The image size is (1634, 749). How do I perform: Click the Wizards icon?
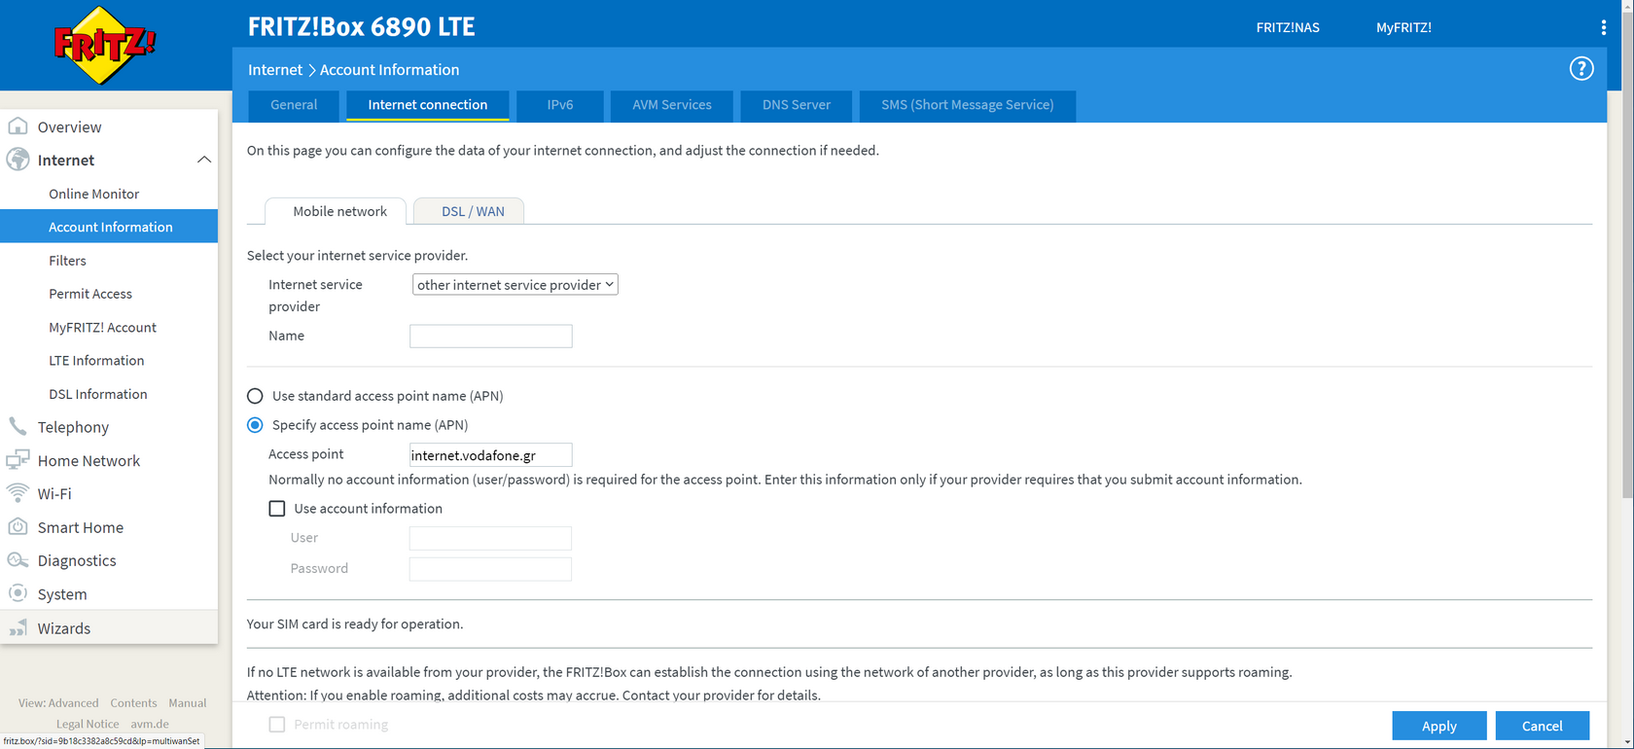coord(18,627)
